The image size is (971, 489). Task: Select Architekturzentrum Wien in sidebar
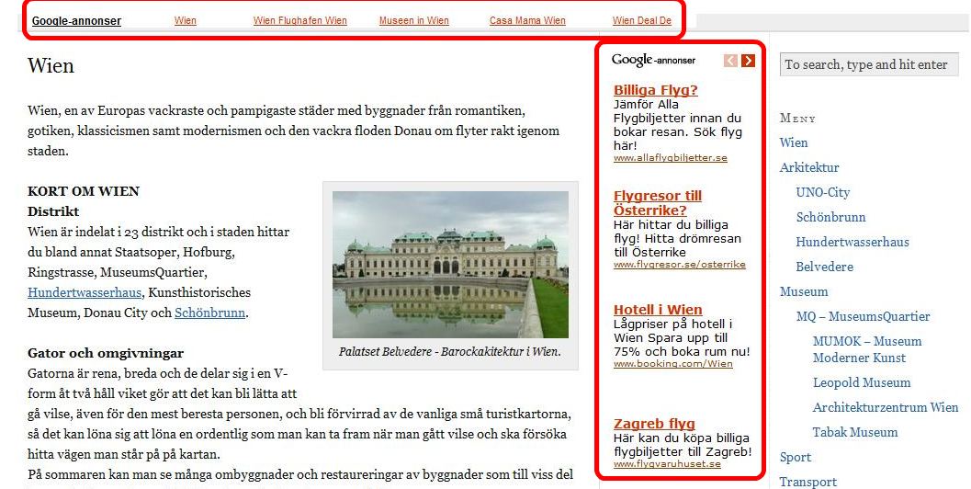pos(886,407)
